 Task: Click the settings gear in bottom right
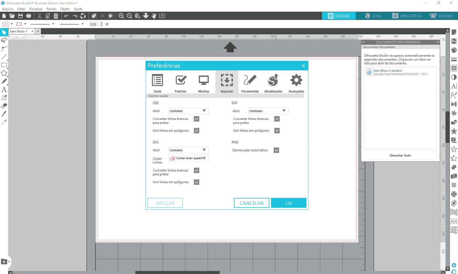tap(454, 265)
